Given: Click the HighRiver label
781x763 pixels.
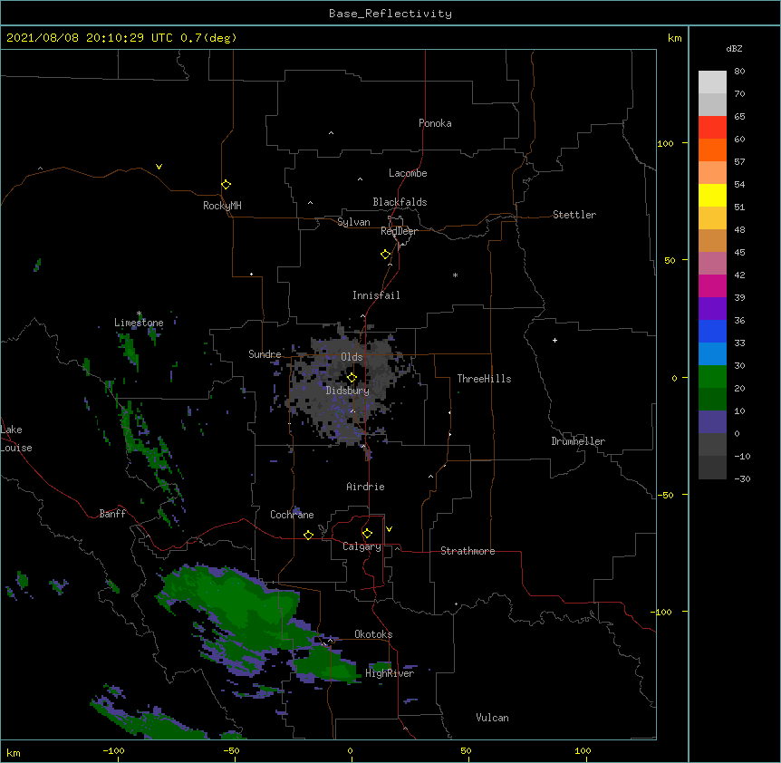Looking at the screenshot, I should click(x=390, y=673).
